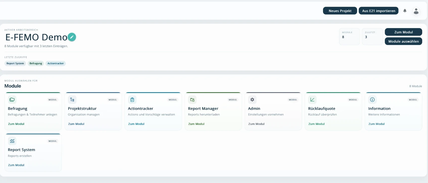Viewport: 428px width, 183px height.
Task: Click the Report System card title
Action: [22, 150]
